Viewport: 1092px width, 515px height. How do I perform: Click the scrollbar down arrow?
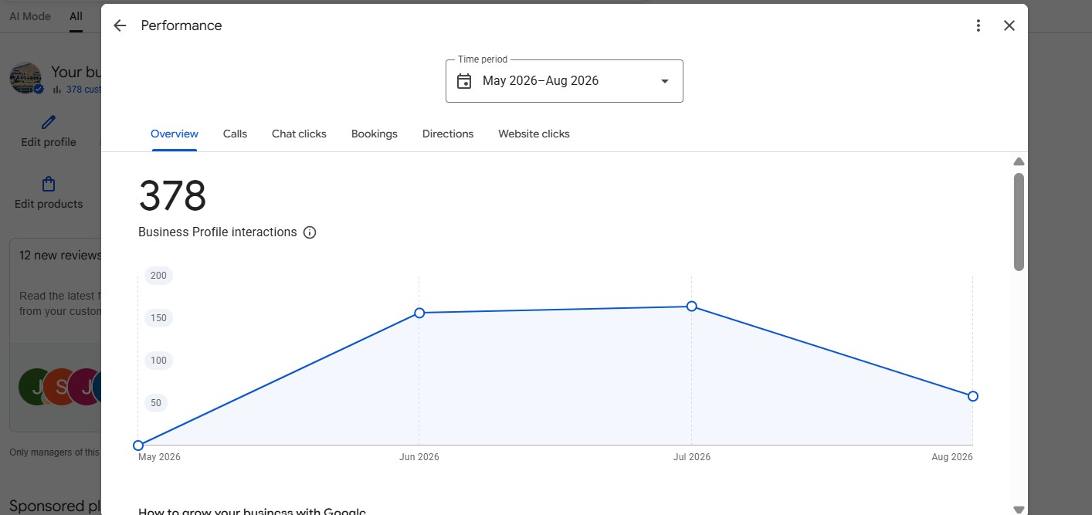(x=1019, y=509)
